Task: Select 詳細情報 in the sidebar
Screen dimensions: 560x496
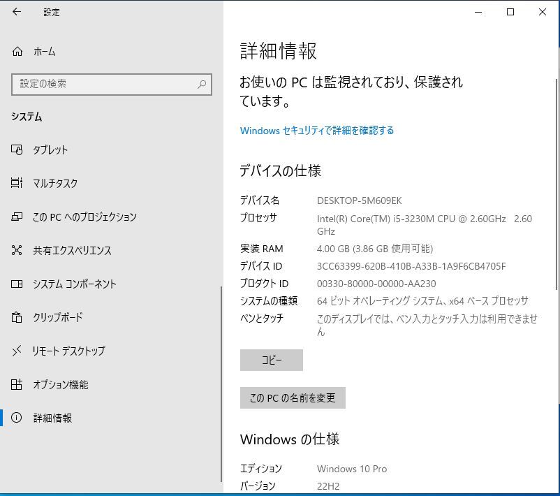Action: pyautogui.click(x=111, y=418)
